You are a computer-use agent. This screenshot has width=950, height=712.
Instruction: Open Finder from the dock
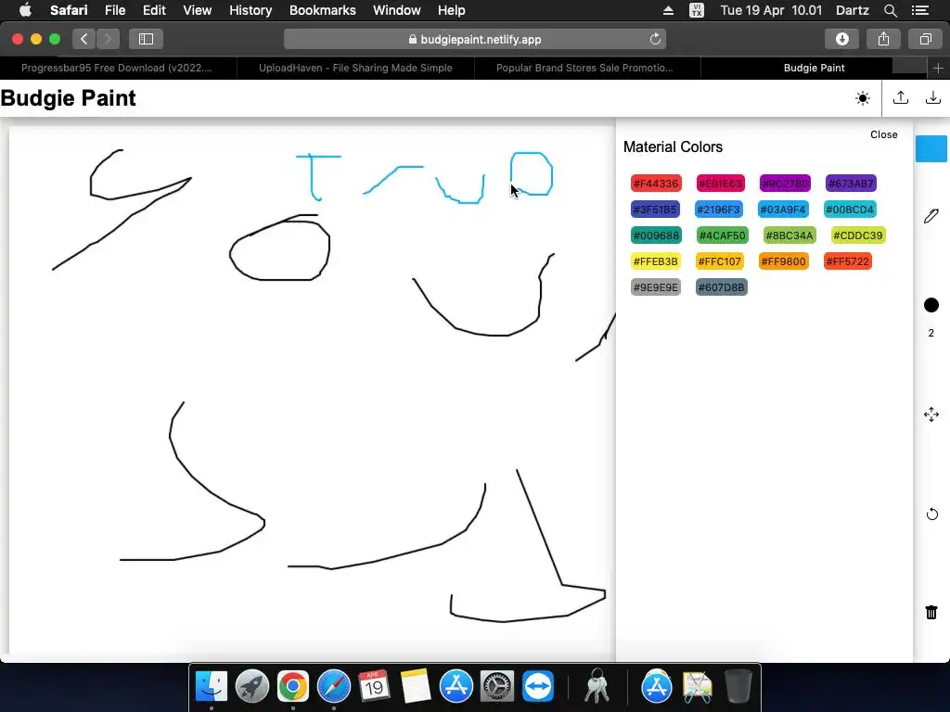(212, 686)
